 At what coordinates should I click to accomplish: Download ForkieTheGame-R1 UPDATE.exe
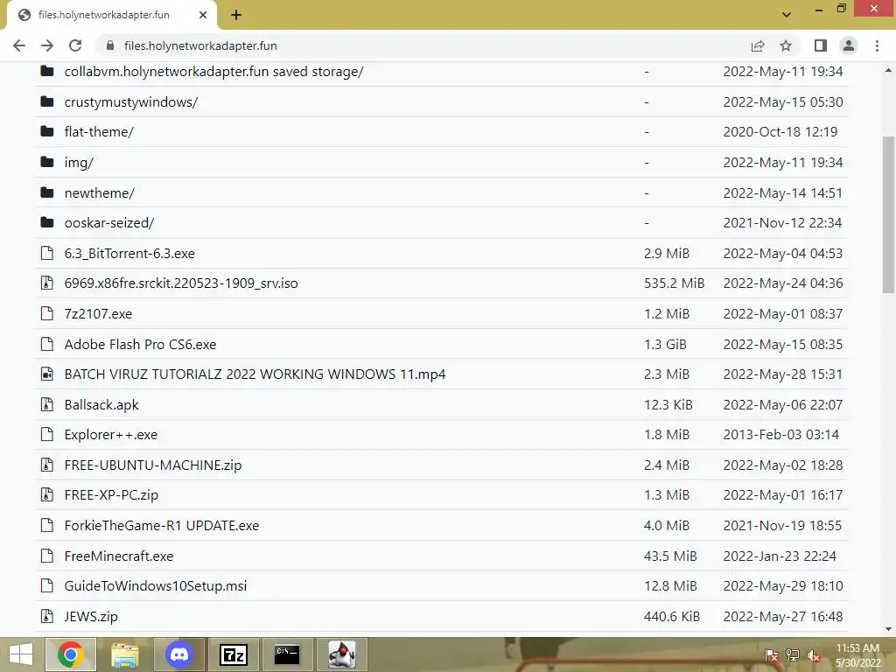[x=162, y=526]
